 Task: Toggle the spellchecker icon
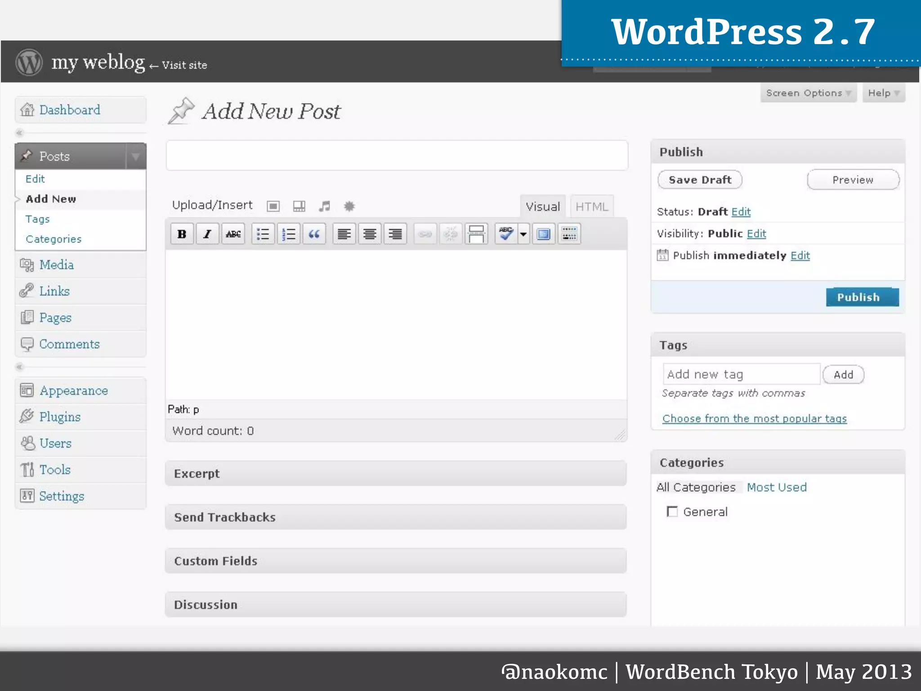[x=506, y=234]
